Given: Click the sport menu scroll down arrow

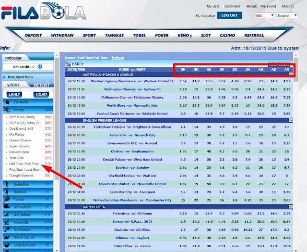Looking at the screenshot, I should point(57,251).
